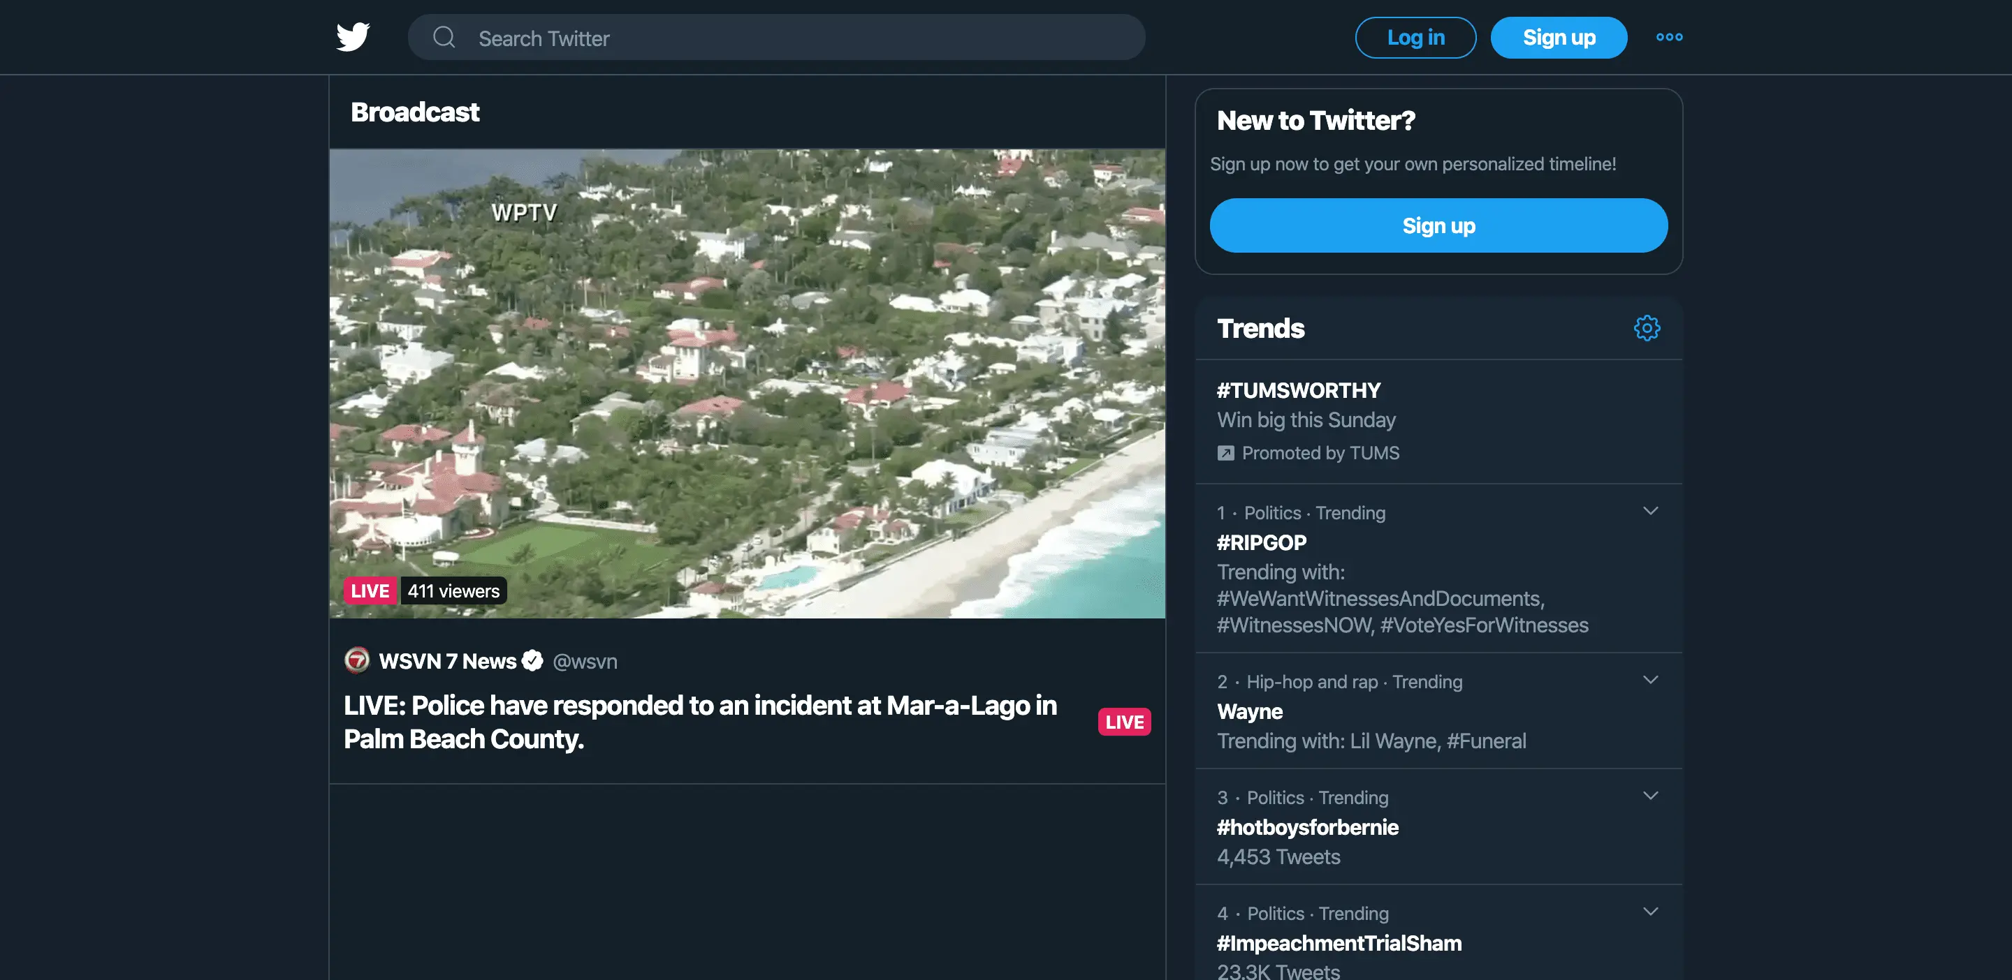
Task: Click the verified badge beside WSVN 7 News
Action: click(532, 661)
